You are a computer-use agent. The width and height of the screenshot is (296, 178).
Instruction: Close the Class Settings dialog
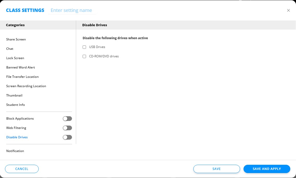(x=288, y=10)
